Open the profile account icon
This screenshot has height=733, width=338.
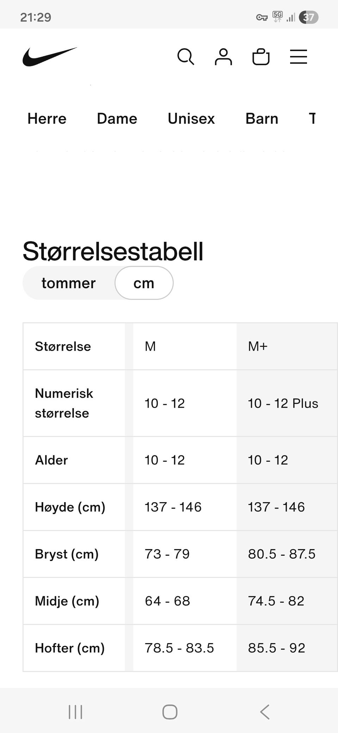click(x=223, y=57)
